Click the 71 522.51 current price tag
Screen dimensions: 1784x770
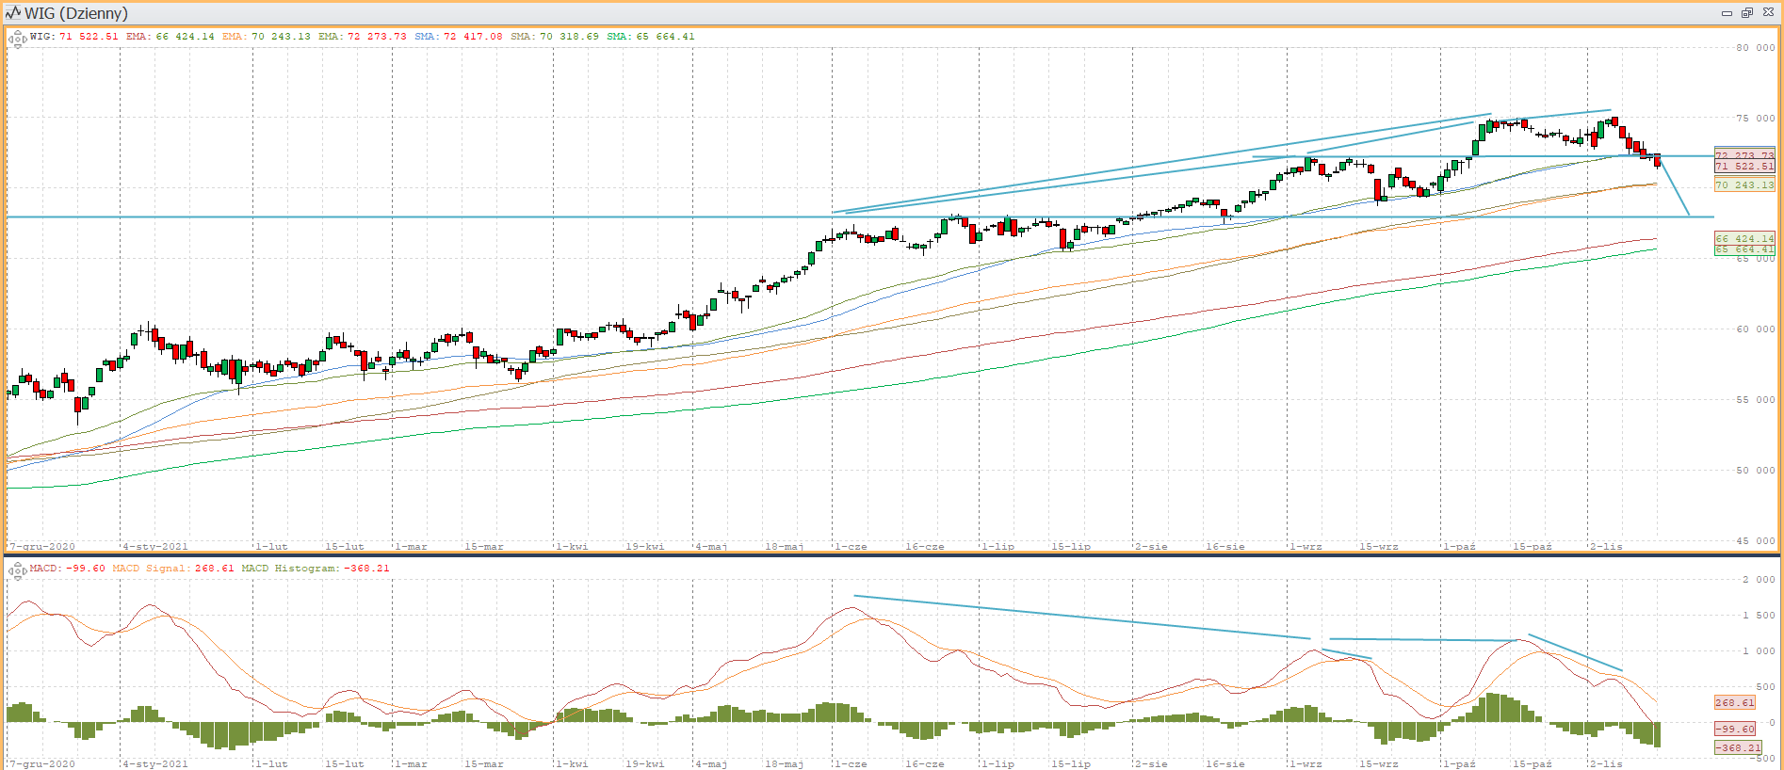click(1743, 167)
